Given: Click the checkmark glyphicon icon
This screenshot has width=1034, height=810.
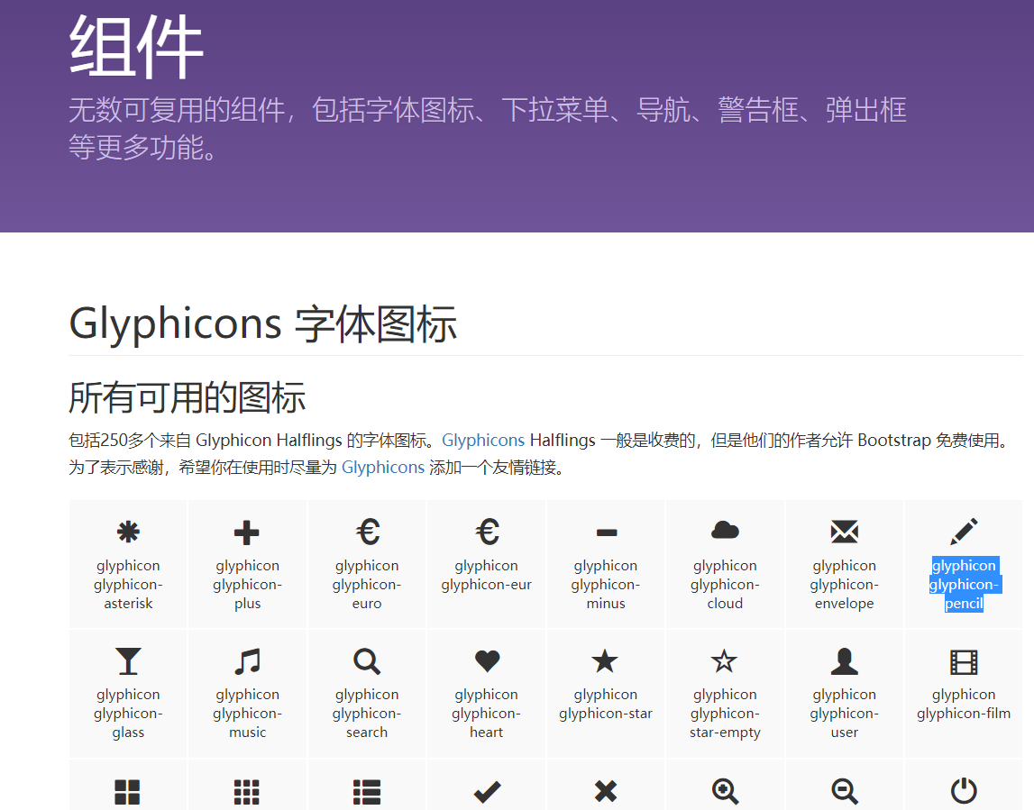Looking at the screenshot, I should (487, 792).
